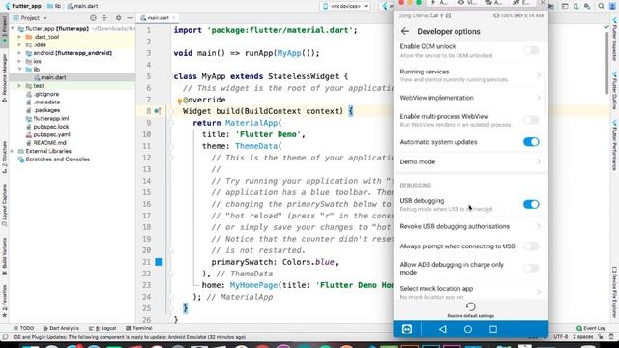Click UTF-8 encoding in status bar

coord(560,337)
